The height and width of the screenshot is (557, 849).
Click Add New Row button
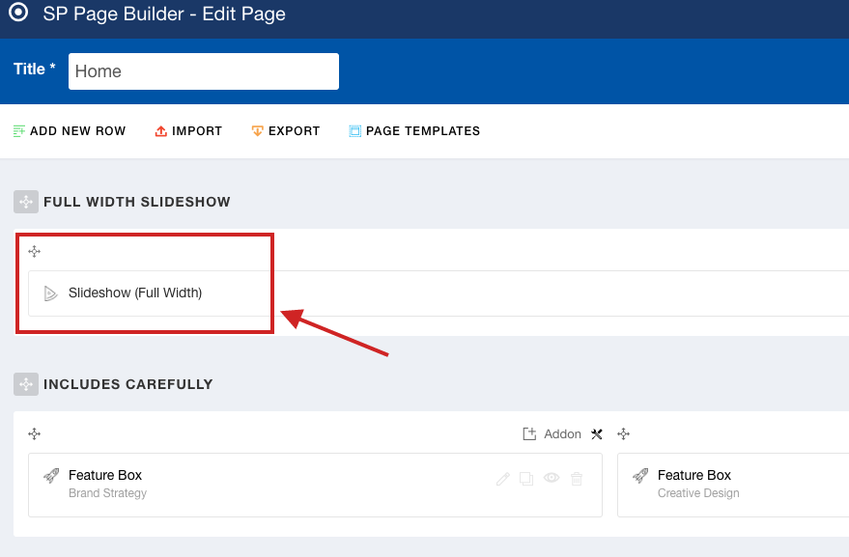click(x=70, y=131)
